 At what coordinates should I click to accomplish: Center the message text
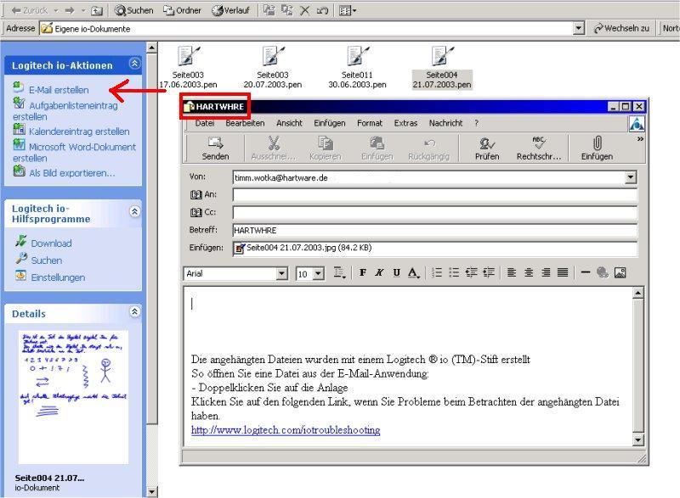[529, 272]
